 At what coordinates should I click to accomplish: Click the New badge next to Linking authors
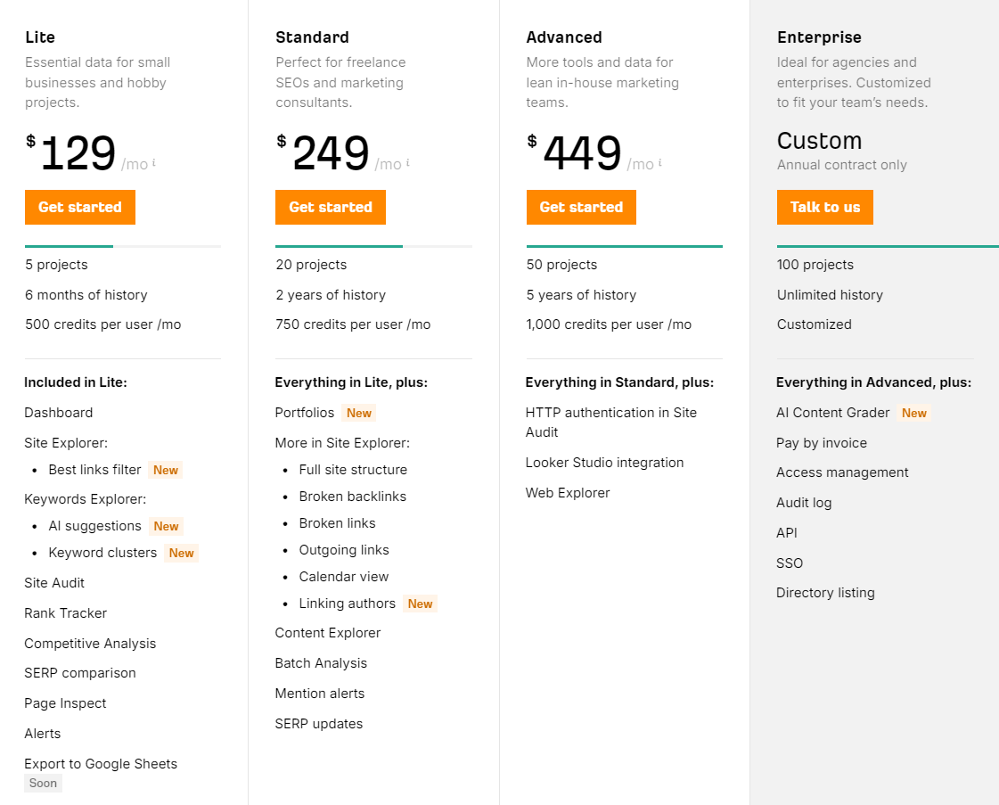pyautogui.click(x=420, y=604)
